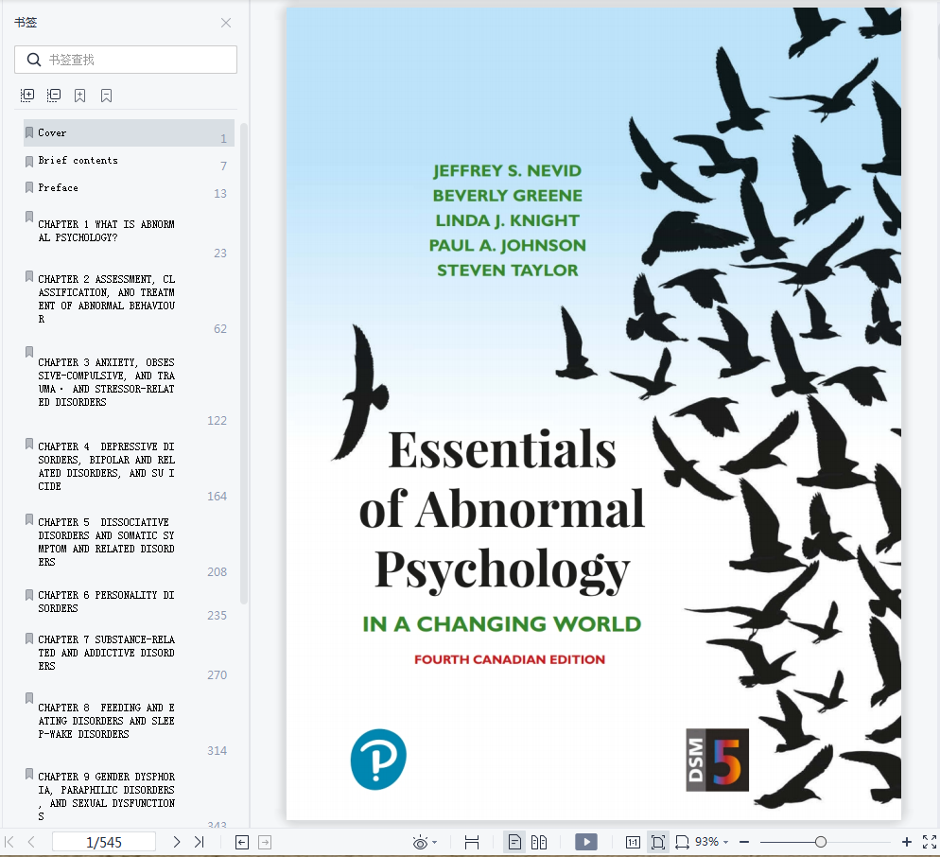Image resolution: width=940 pixels, height=857 pixels.
Task: Click the bookmark flag icon for Chapter 1
Action: [28, 217]
